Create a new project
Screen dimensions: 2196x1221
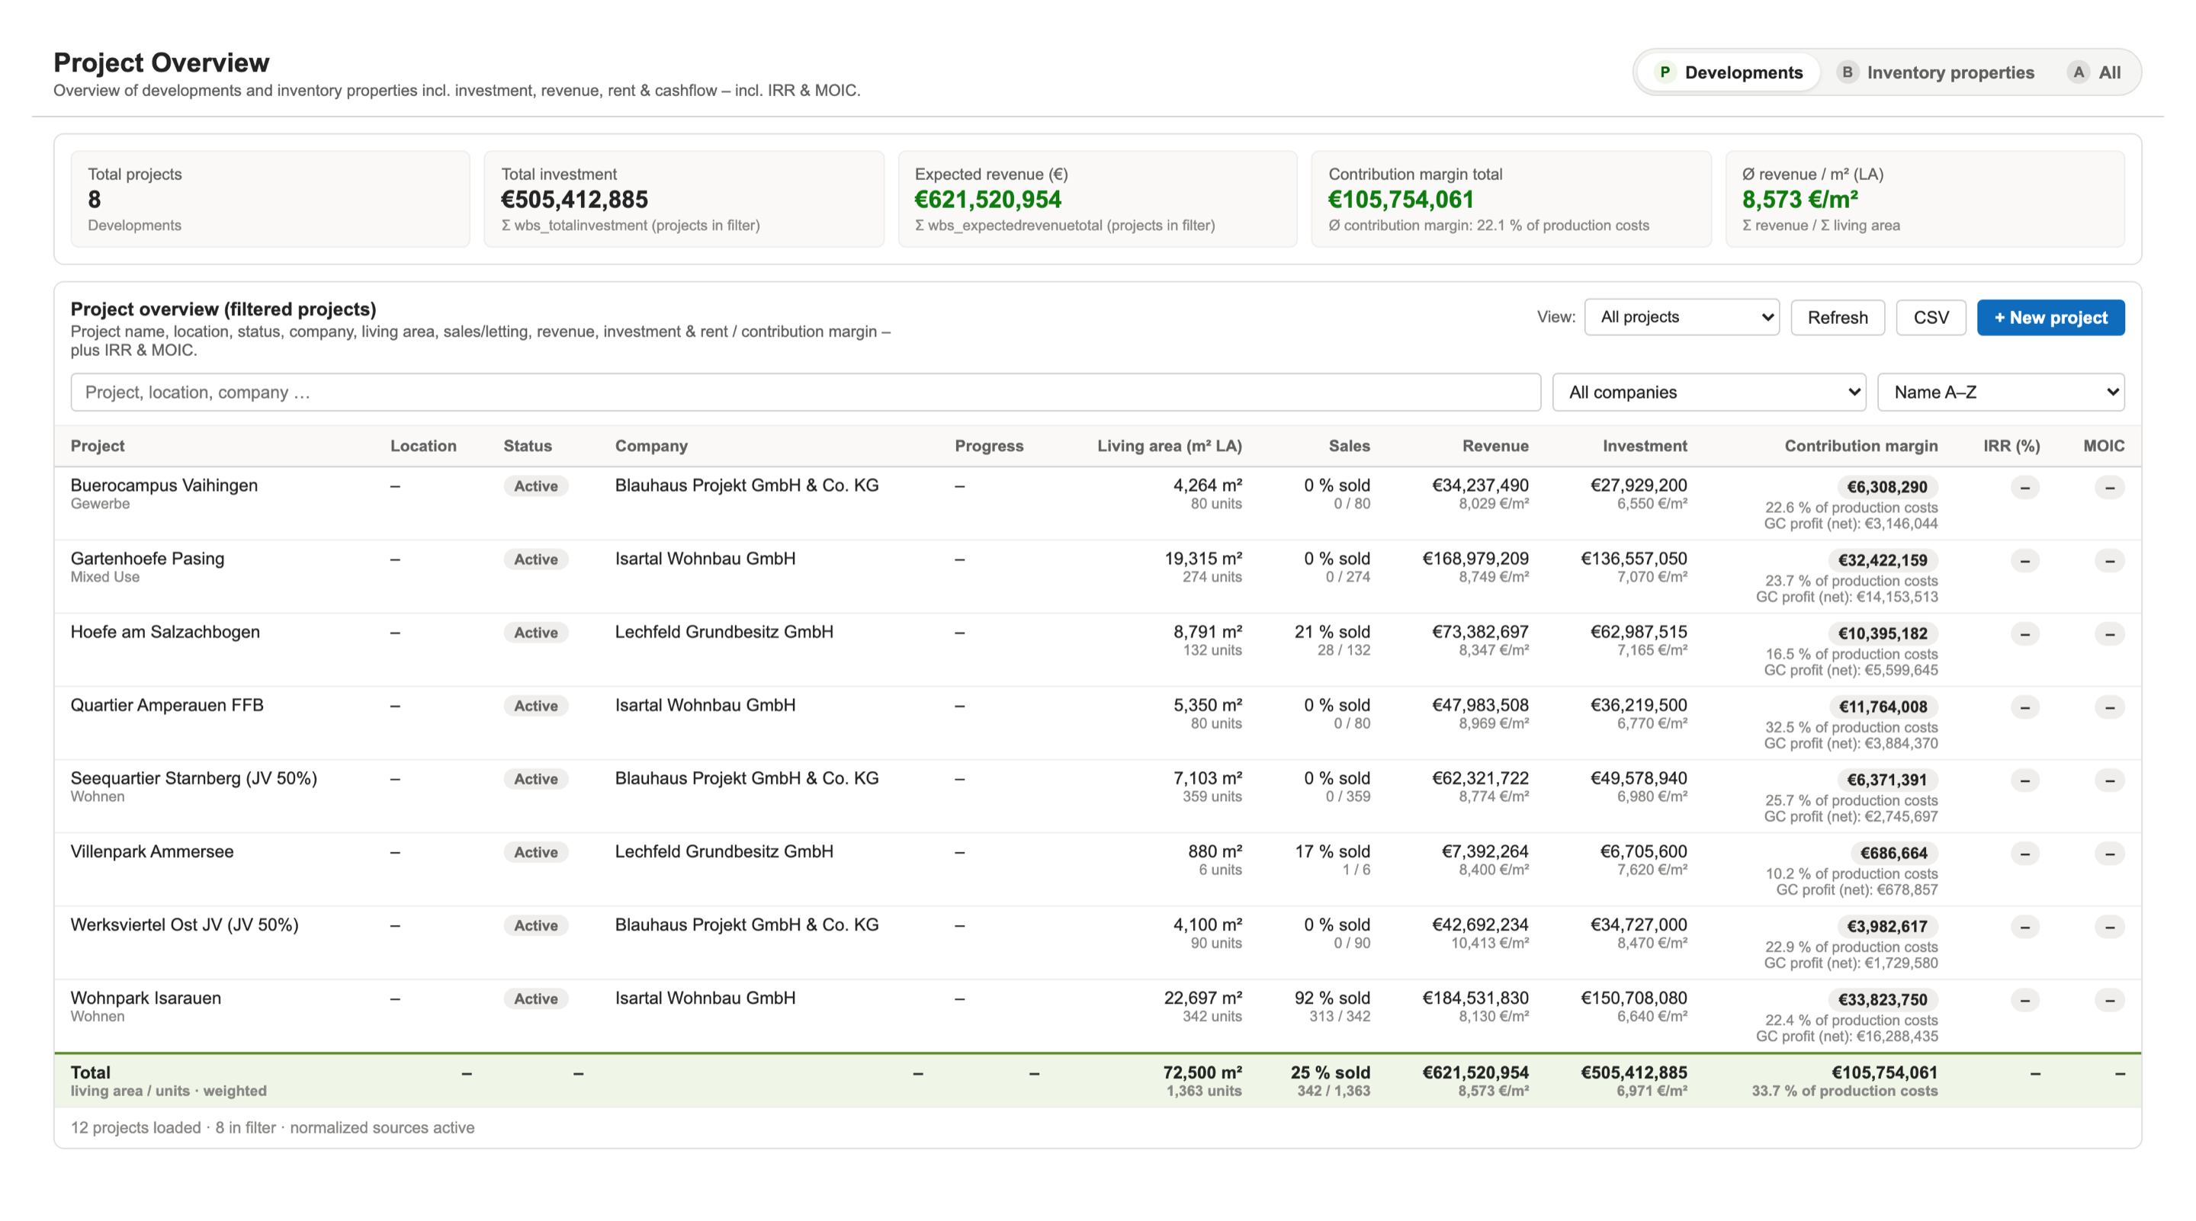[x=2050, y=317]
